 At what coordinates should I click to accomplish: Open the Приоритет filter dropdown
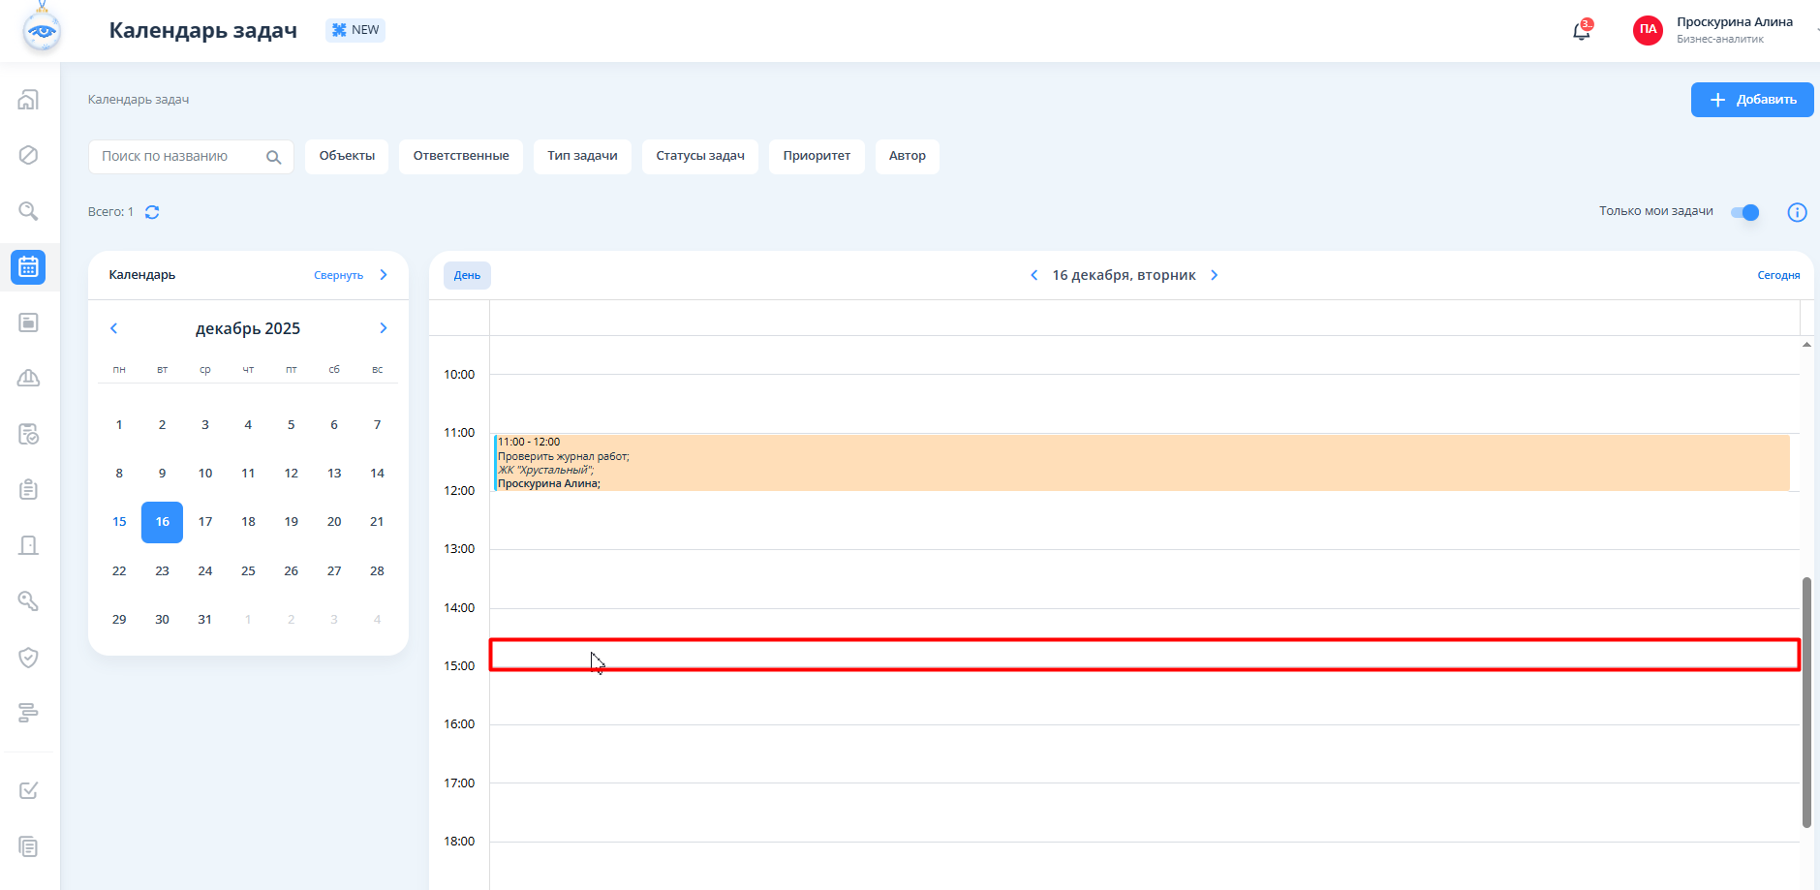point(817,156)
